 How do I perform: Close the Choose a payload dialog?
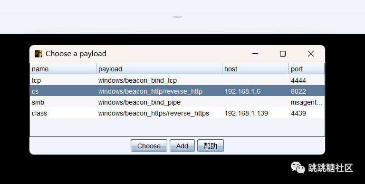(310, 54)
